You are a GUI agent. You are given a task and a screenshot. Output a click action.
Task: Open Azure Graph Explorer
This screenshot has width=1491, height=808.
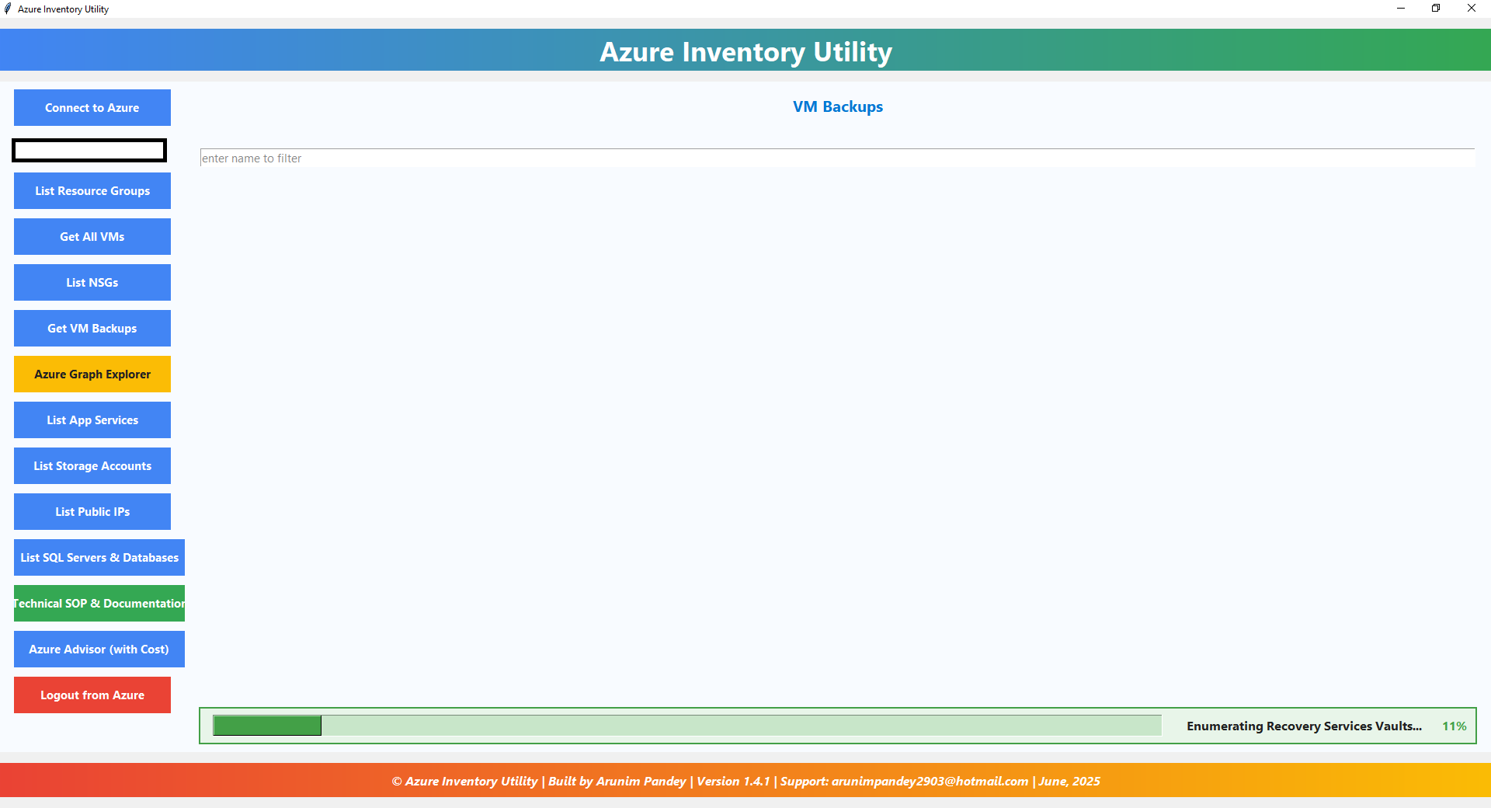92,374
